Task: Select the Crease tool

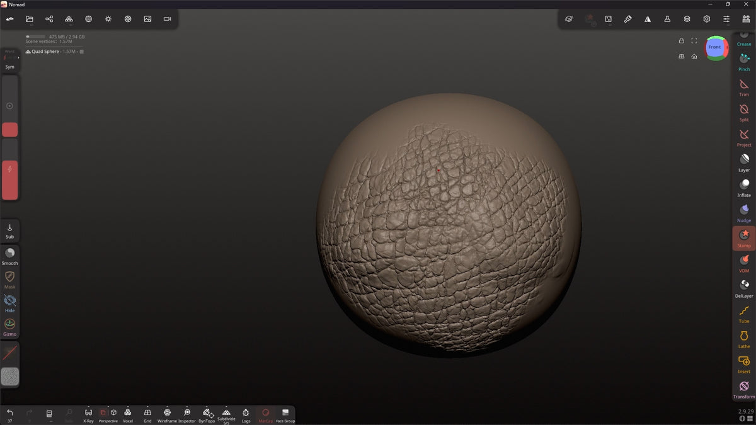Action: point(744,39)
